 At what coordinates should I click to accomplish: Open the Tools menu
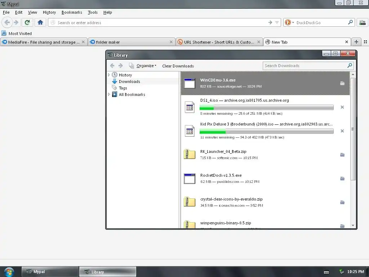click(93, 12)
